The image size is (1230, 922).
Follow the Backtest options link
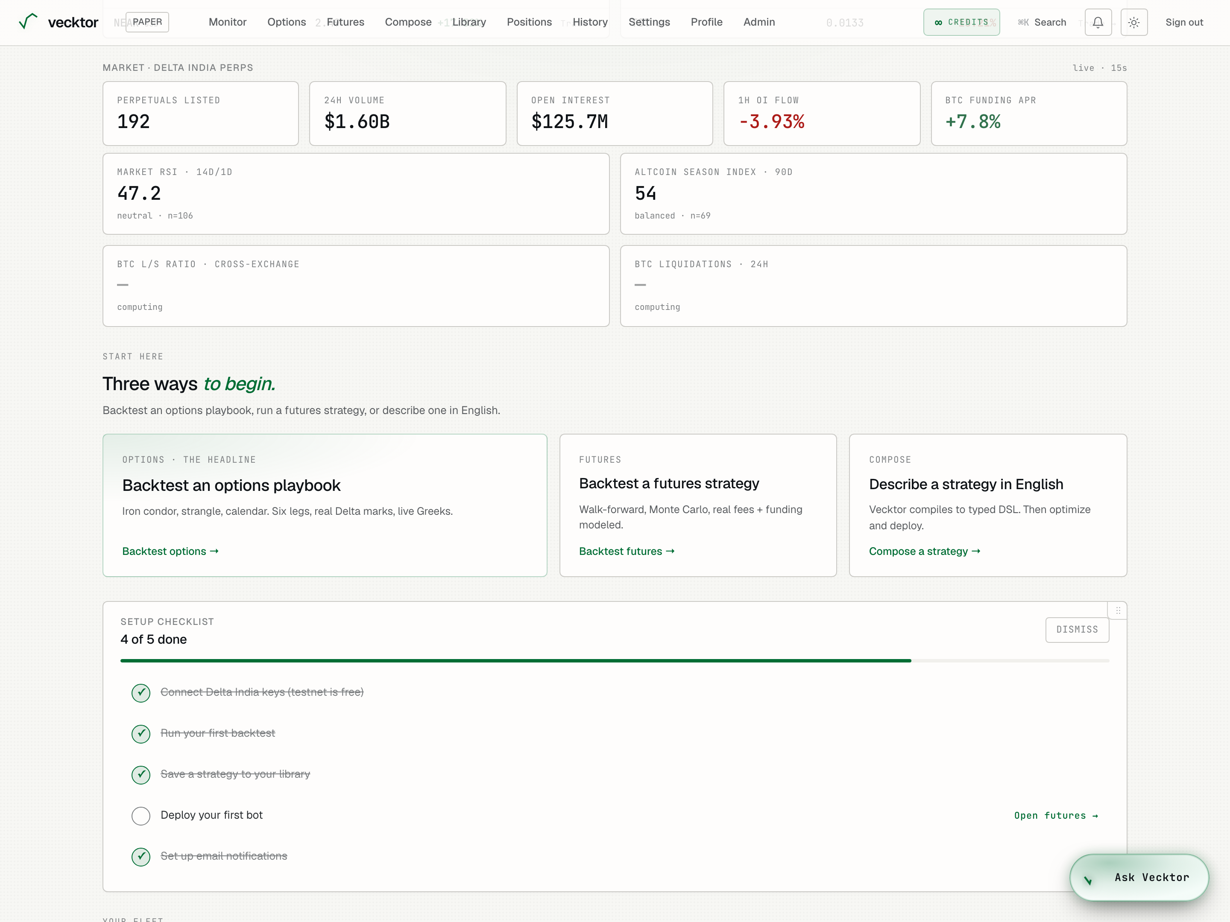[x=170, y=551]
